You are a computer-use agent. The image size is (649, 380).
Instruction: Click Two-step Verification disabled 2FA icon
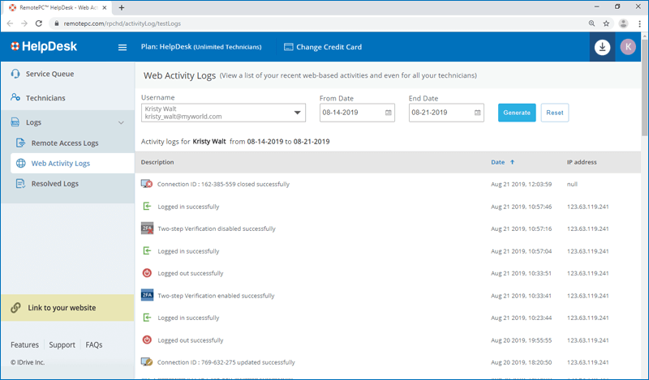click(147, 228)
